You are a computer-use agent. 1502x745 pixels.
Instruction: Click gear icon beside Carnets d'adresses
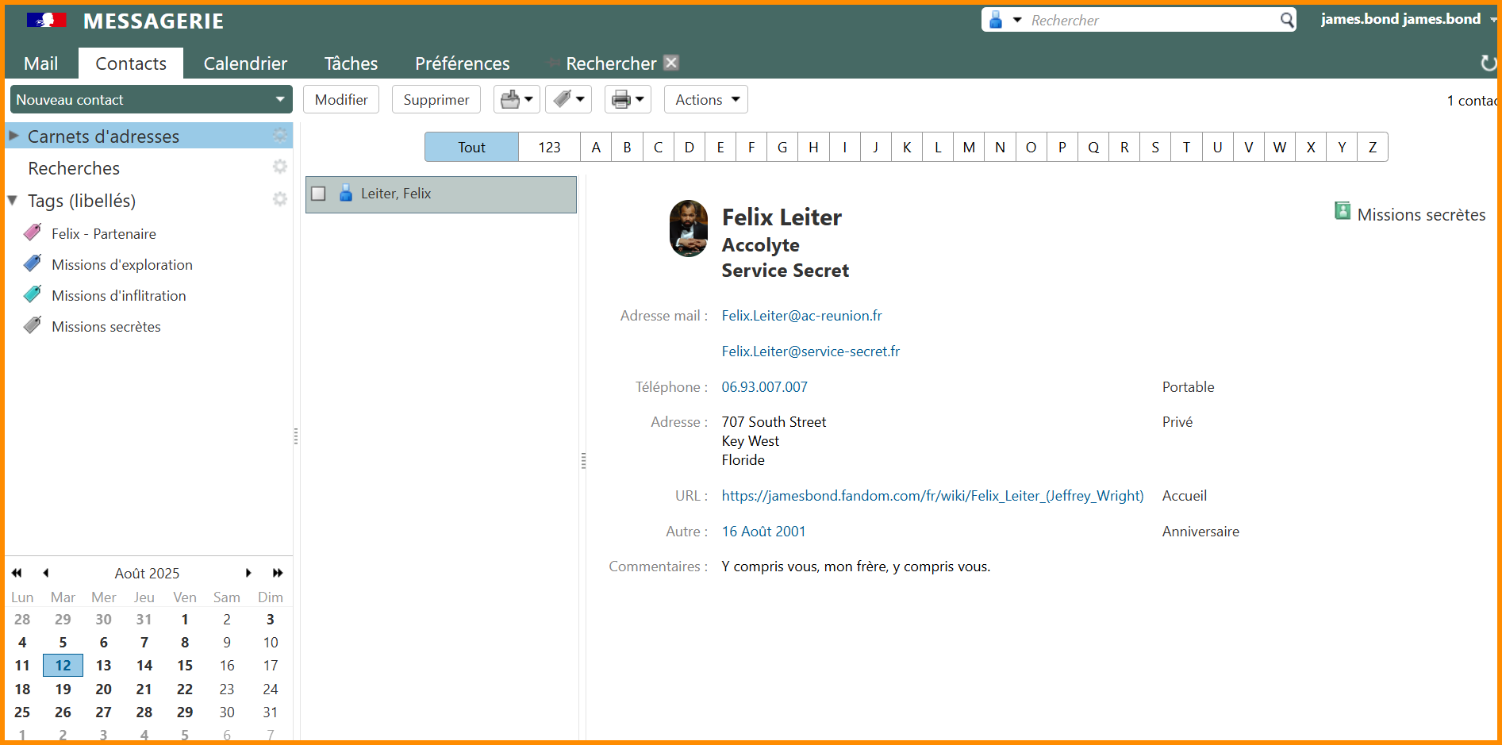[279, 136]
